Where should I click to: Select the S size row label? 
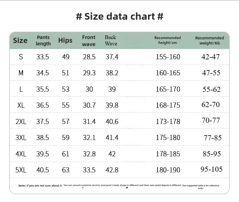21,57
